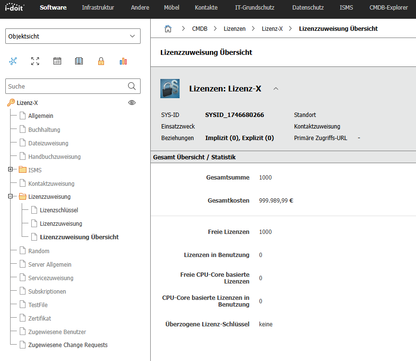Open the Objektsicht view dropdown

tap(73, 36)
